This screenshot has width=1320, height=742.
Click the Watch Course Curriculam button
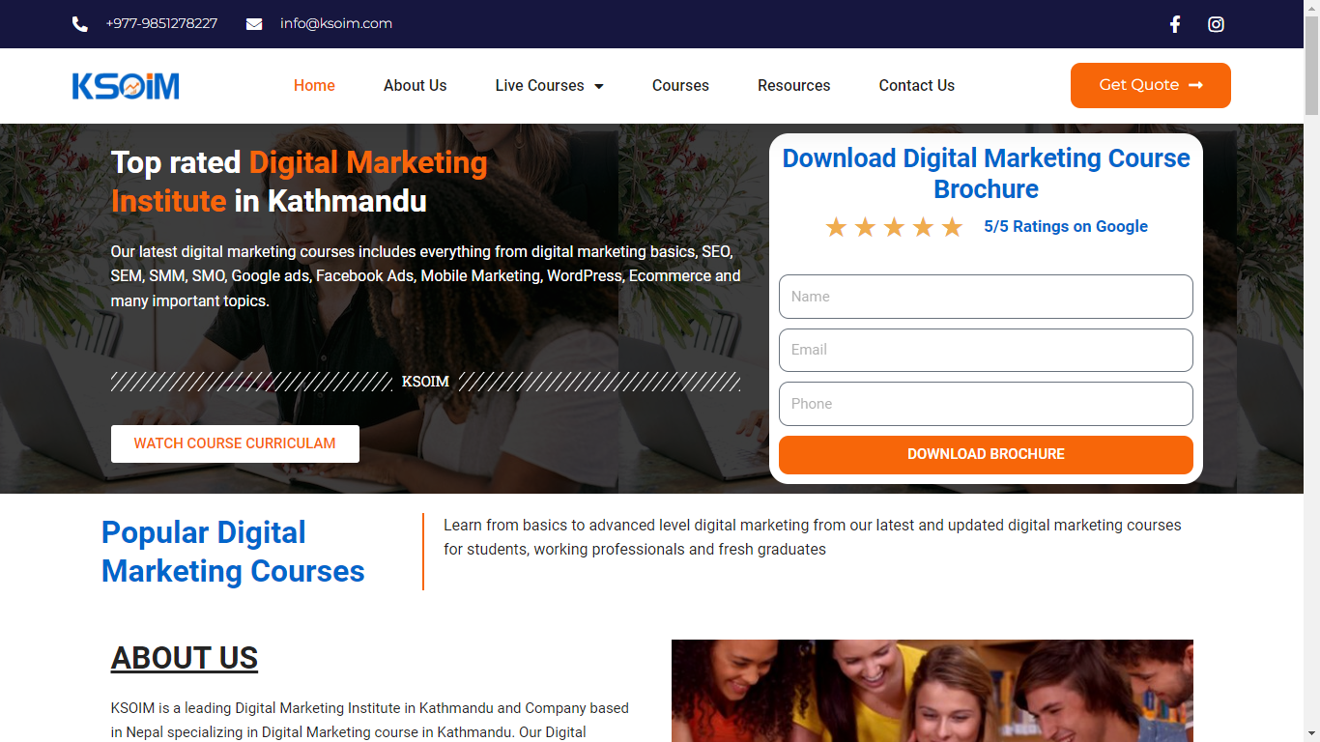pyautogui.click(x=235, y=443)
